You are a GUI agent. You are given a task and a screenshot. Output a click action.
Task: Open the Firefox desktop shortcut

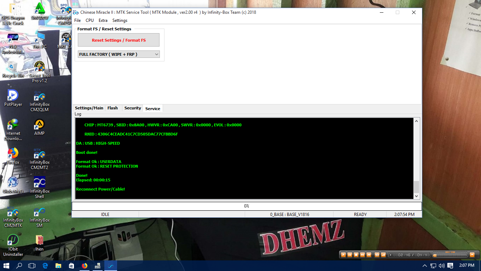click(x=13, y=156)
